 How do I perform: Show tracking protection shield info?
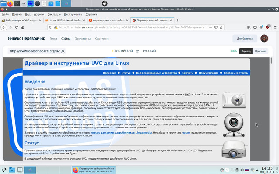tap(50, 27)
